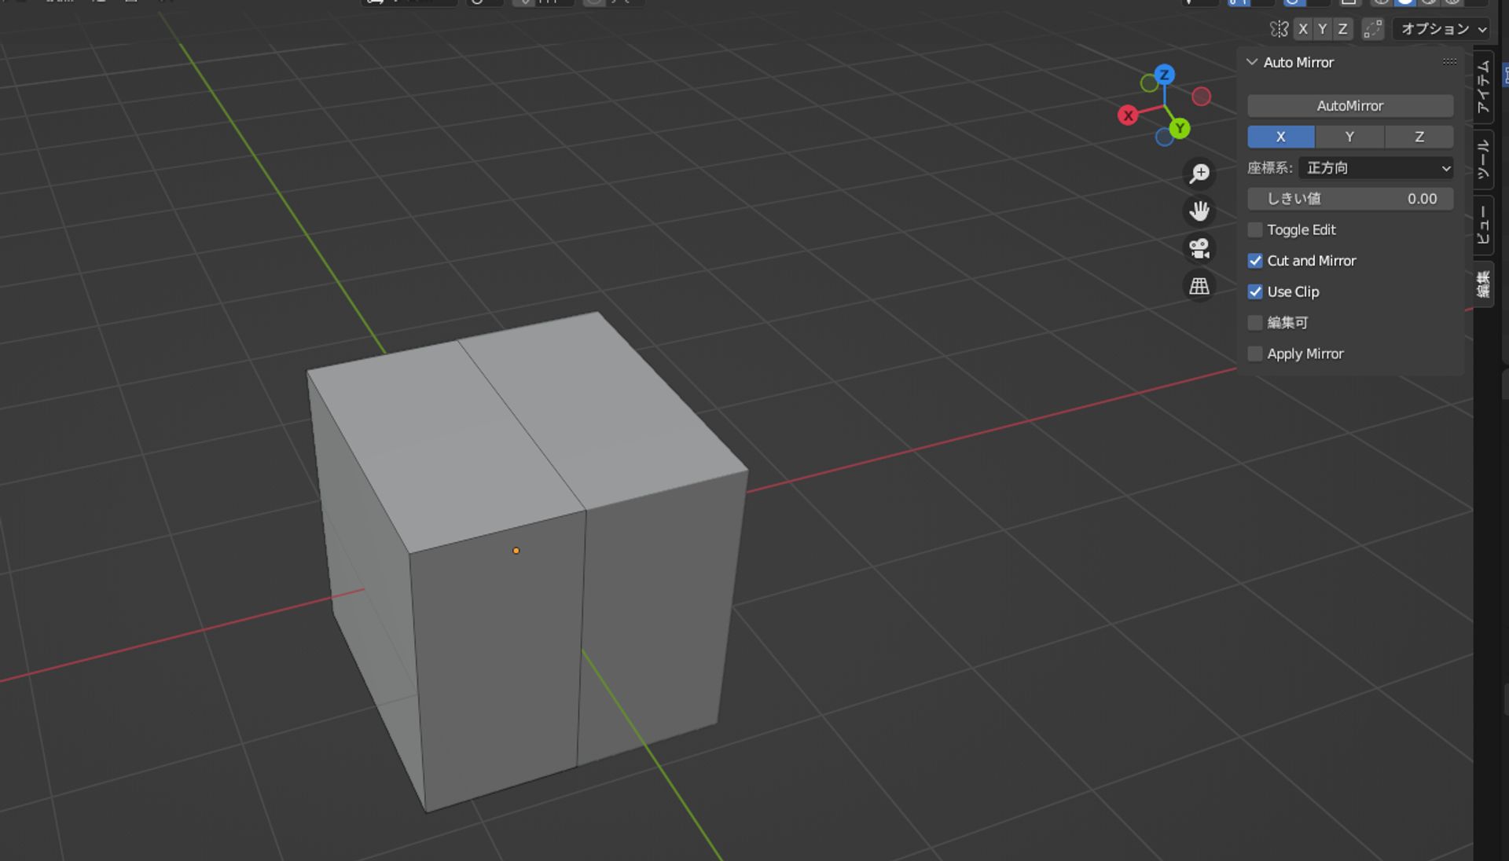Image resolution: width=1509 pixels, height=861 pixels.
Task: Enable the Apply Mirror checkbox
Action: coord(1255,354)
